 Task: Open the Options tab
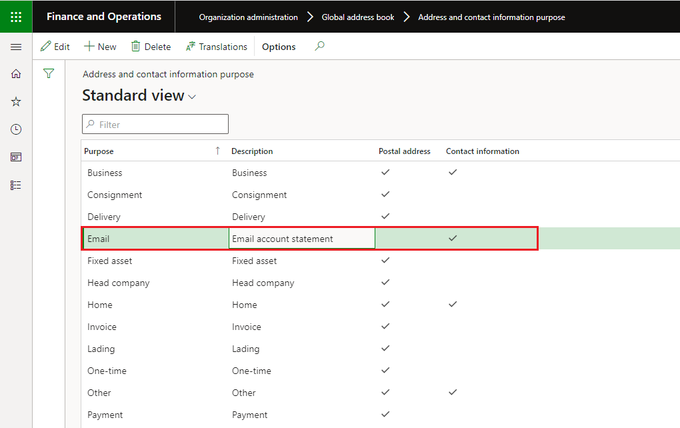pyautogui.click(x=279, y=47)
